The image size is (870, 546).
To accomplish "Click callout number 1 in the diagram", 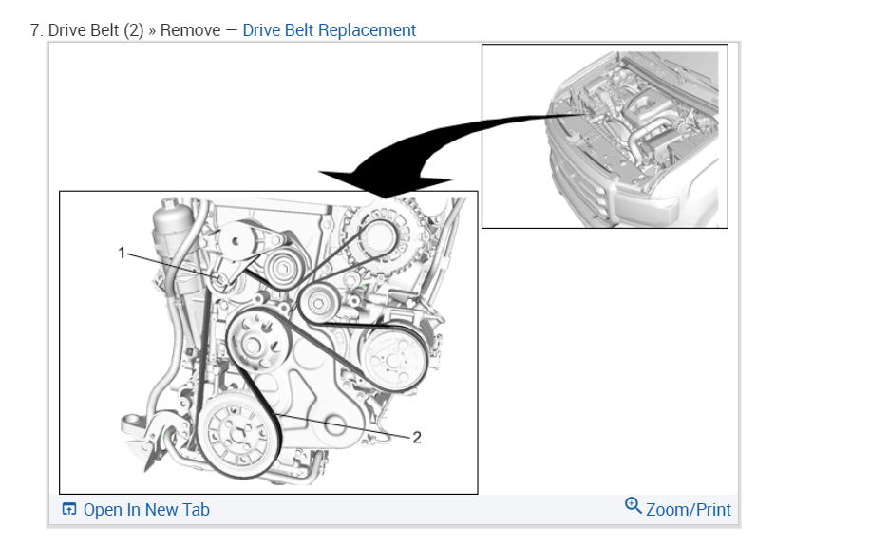I will click(x=122, y=253).
